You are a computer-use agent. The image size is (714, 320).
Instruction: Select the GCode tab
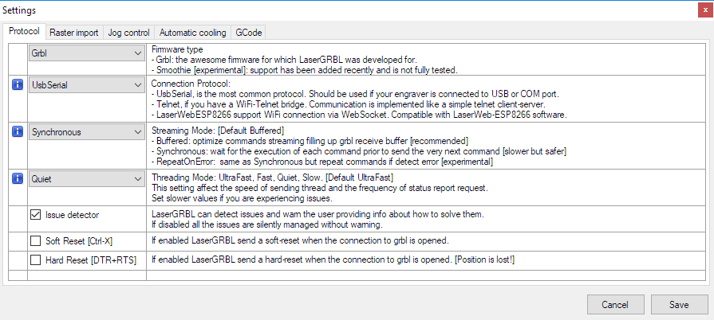(248, 33)
